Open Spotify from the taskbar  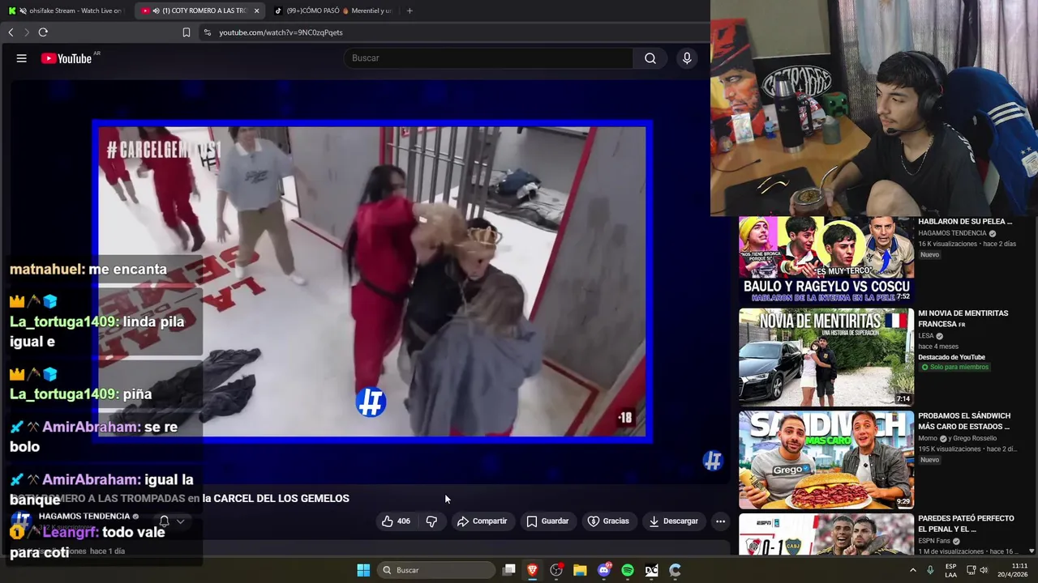[x=628, y=570]
